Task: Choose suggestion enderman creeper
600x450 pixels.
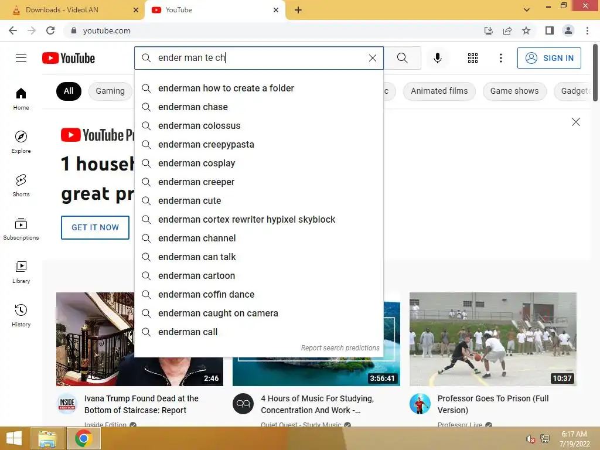Action: pos(258,182)
